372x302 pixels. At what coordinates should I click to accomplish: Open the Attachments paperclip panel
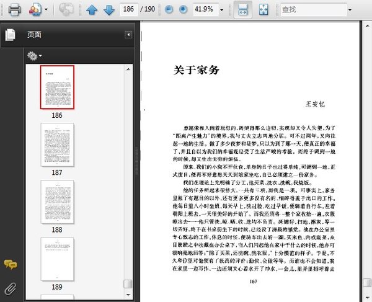click(x=10, y=288)
